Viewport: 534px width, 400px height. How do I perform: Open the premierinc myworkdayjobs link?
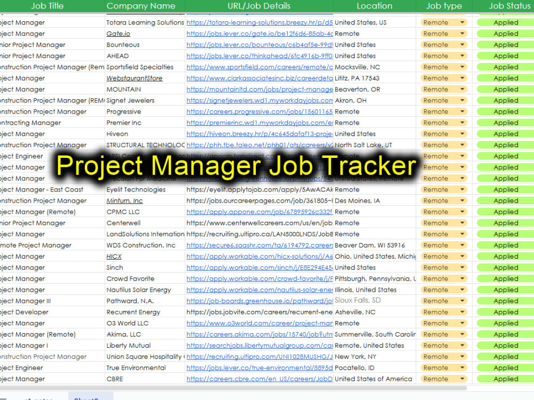(260, 123)
